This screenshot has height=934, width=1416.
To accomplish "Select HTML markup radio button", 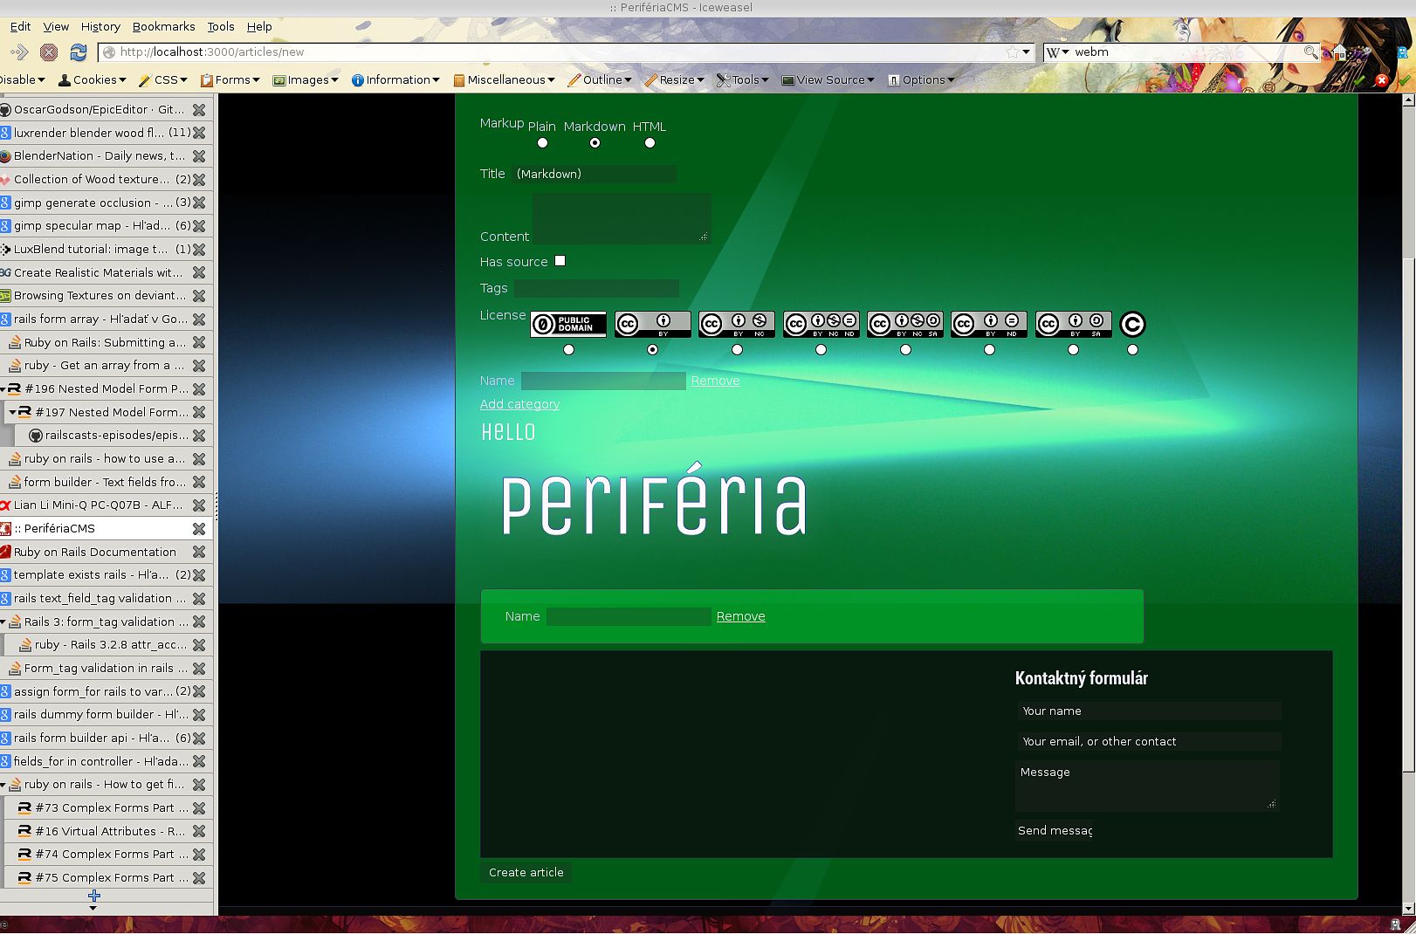I will [650, 143].
